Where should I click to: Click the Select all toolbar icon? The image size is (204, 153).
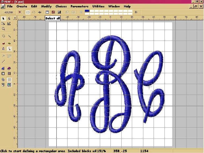click(x=47, y=12)
